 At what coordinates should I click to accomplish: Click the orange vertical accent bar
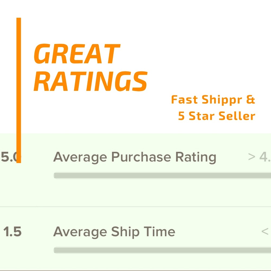pos(19,81)
